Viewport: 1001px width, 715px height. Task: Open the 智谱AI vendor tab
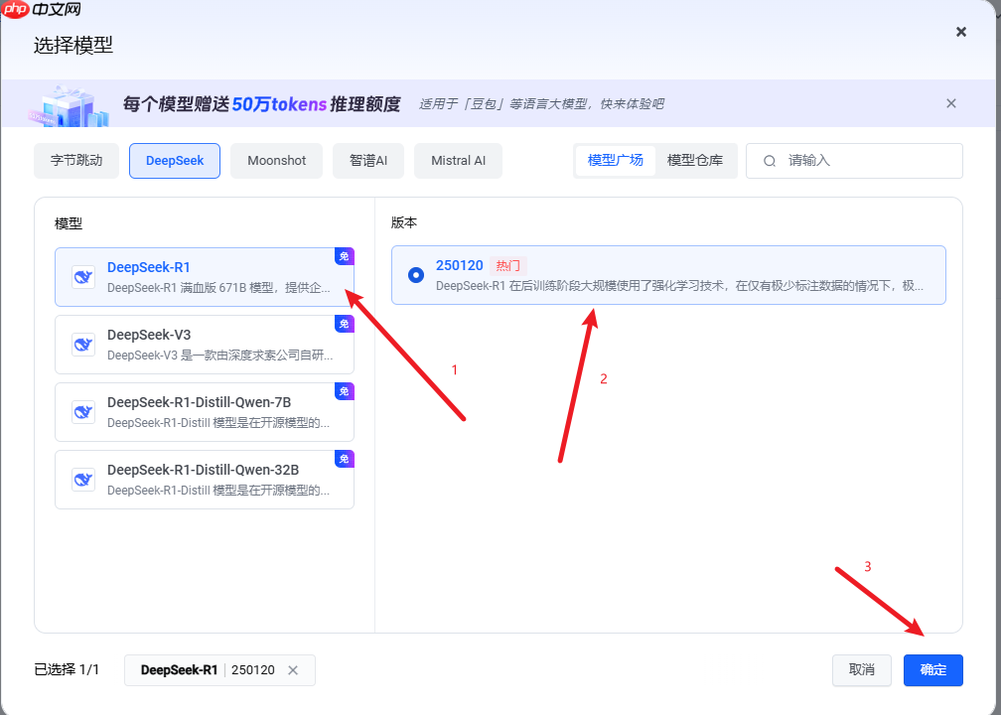pos(368,160)
